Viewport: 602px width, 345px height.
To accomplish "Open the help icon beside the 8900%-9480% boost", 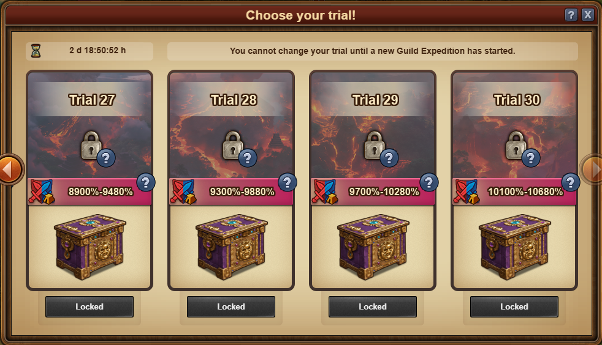I will point(145,183).
